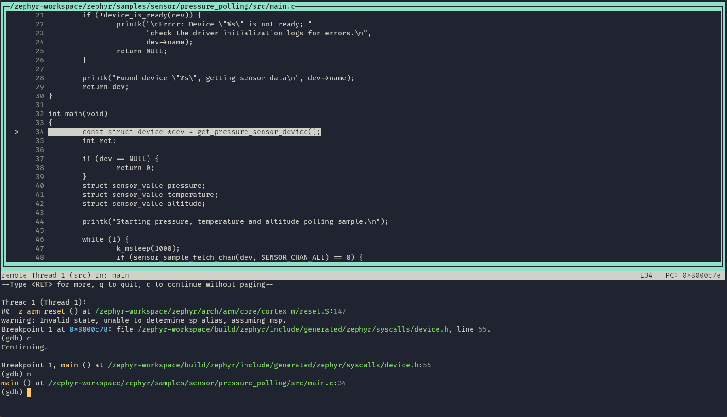Image resolution: width=727 pixels, height=417 pixels.
Task: Click the gdb prompt cursor to focus input
Action: click(29, 392)
